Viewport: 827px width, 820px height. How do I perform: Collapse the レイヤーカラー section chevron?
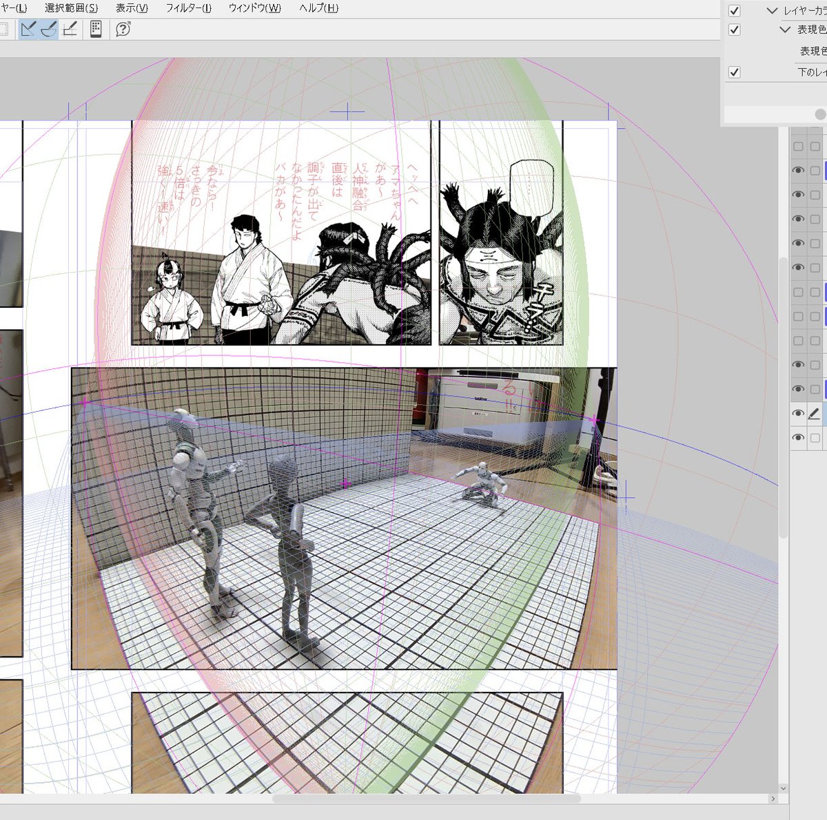click(x=772, y=11)
